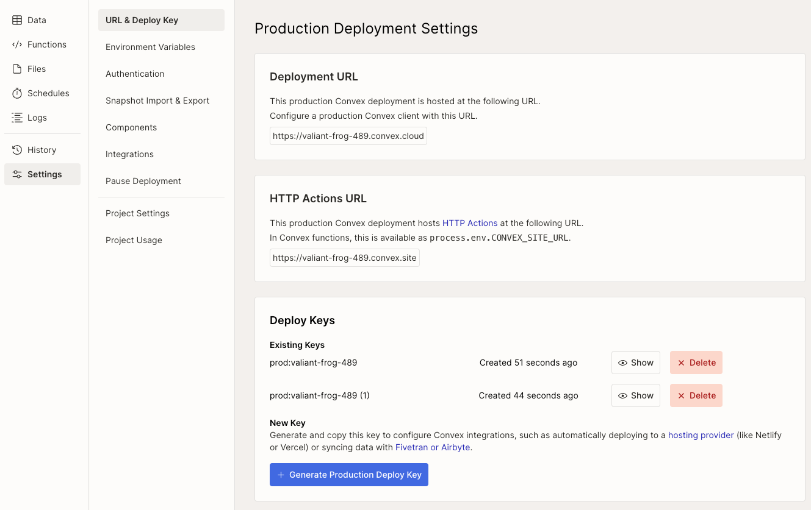The width and height of the screenshot is (811, 510).
Task: Click the Functions code icon
Action: click(17, 44)
